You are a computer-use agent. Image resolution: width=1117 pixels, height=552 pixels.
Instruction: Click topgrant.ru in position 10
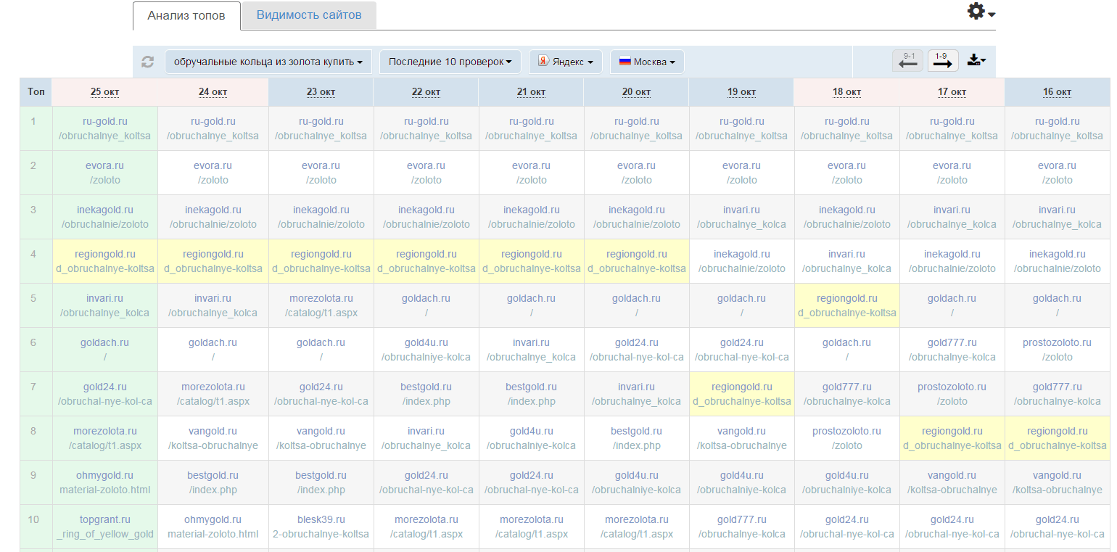105,519
